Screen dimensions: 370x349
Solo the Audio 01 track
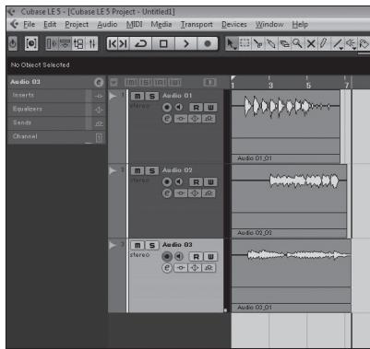[x=151, y=96]
